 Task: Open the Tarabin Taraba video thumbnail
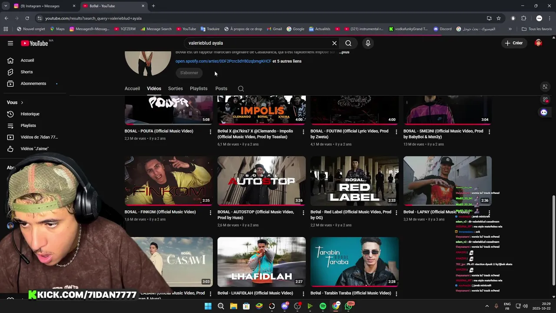pyautogui.click(x=354, y=262)
